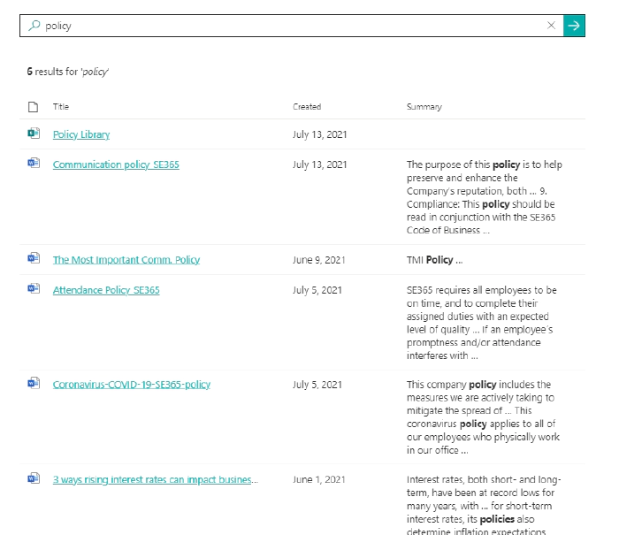Viewport: 619px width, 535px height.
Task: Open Communication policy_SE365 document
Action: coord(116,164)
